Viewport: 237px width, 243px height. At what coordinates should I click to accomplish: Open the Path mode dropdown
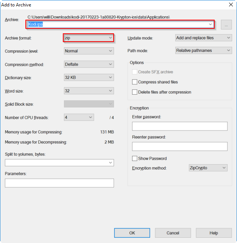tap(203, 50)
